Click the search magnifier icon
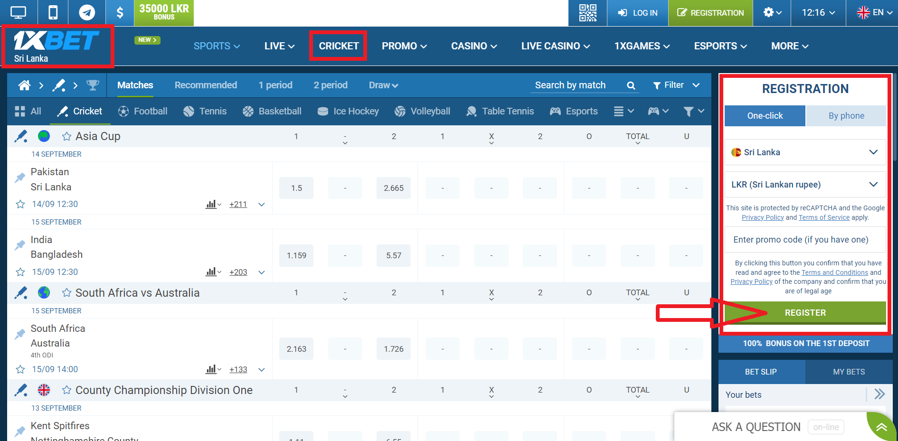898x441 pixels. pos(631,85)
